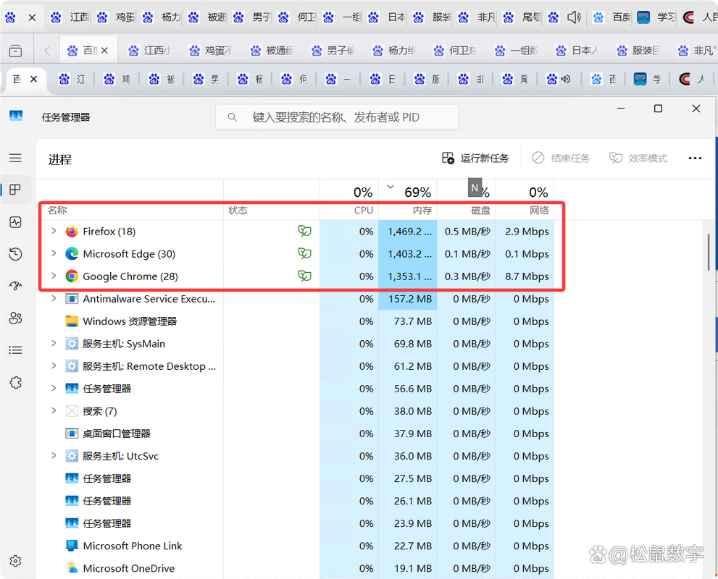Switch to 鸡蛋不 tab in middle browser strip
Screen dimensions: 718x579
(x=211, y=51)
